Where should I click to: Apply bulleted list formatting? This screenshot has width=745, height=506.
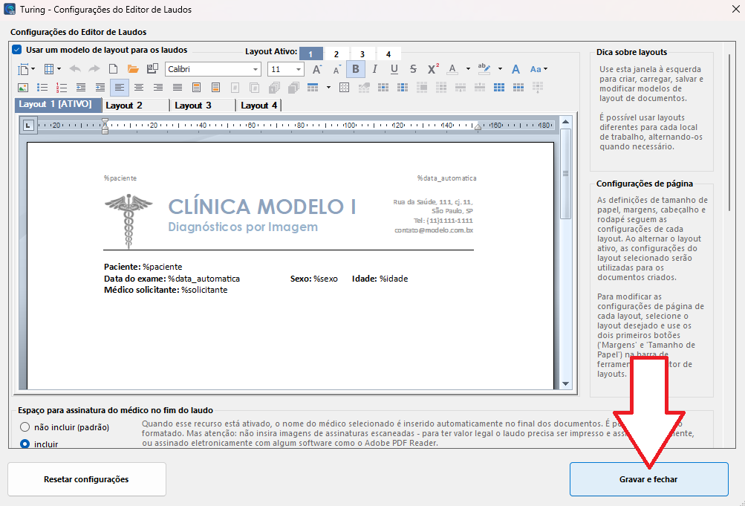click(x=42, y=88)
